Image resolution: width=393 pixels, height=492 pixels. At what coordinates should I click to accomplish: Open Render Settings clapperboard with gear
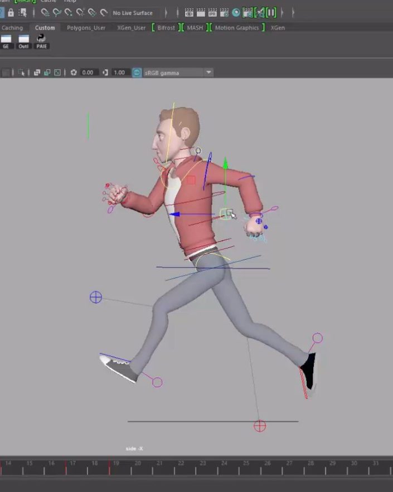pyautogui.click(x=224, y=13)
